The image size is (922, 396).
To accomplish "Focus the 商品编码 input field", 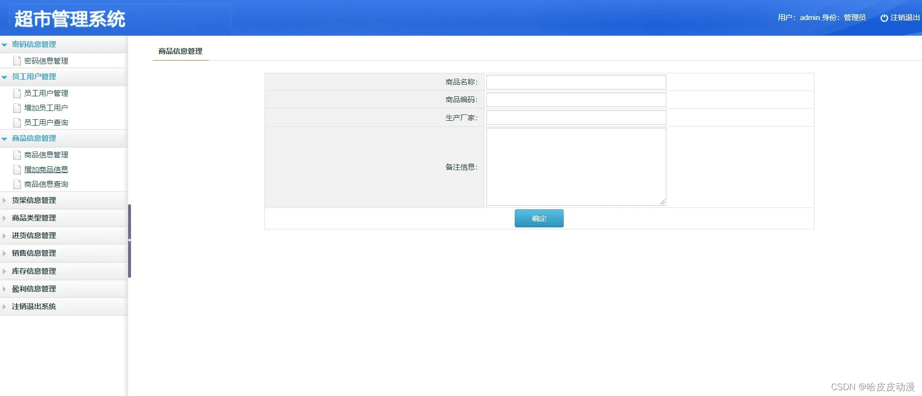I will point(576,100).
